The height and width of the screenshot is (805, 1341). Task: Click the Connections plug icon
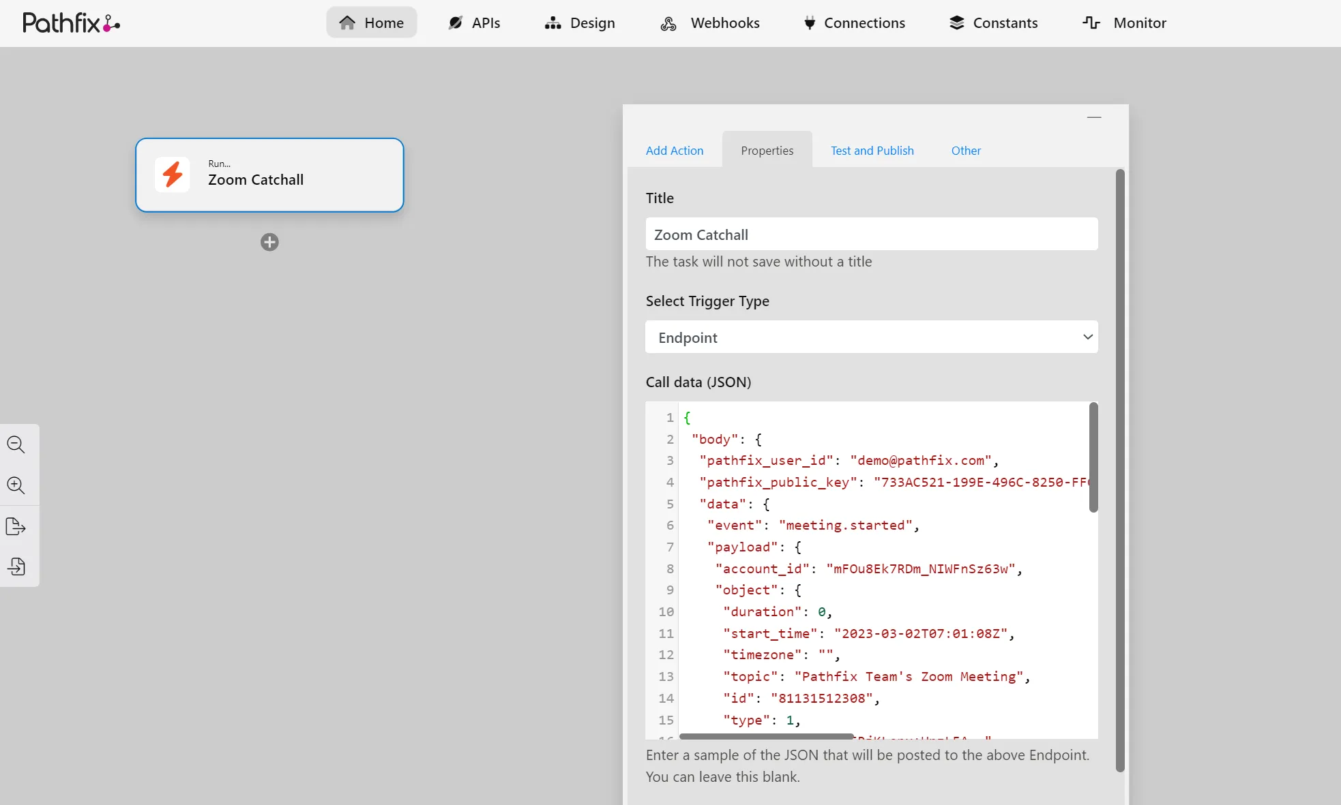coord(810,23)
